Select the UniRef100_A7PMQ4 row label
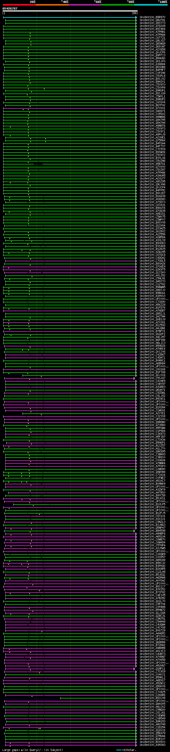The height and width of the screenshot is (752, 170). click(152, 35)
